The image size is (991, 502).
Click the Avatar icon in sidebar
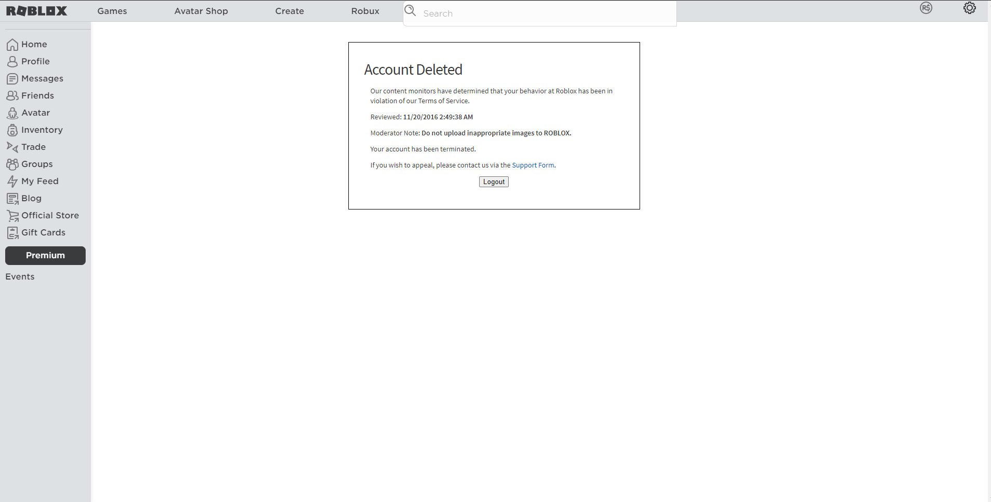tap(12, 113)
